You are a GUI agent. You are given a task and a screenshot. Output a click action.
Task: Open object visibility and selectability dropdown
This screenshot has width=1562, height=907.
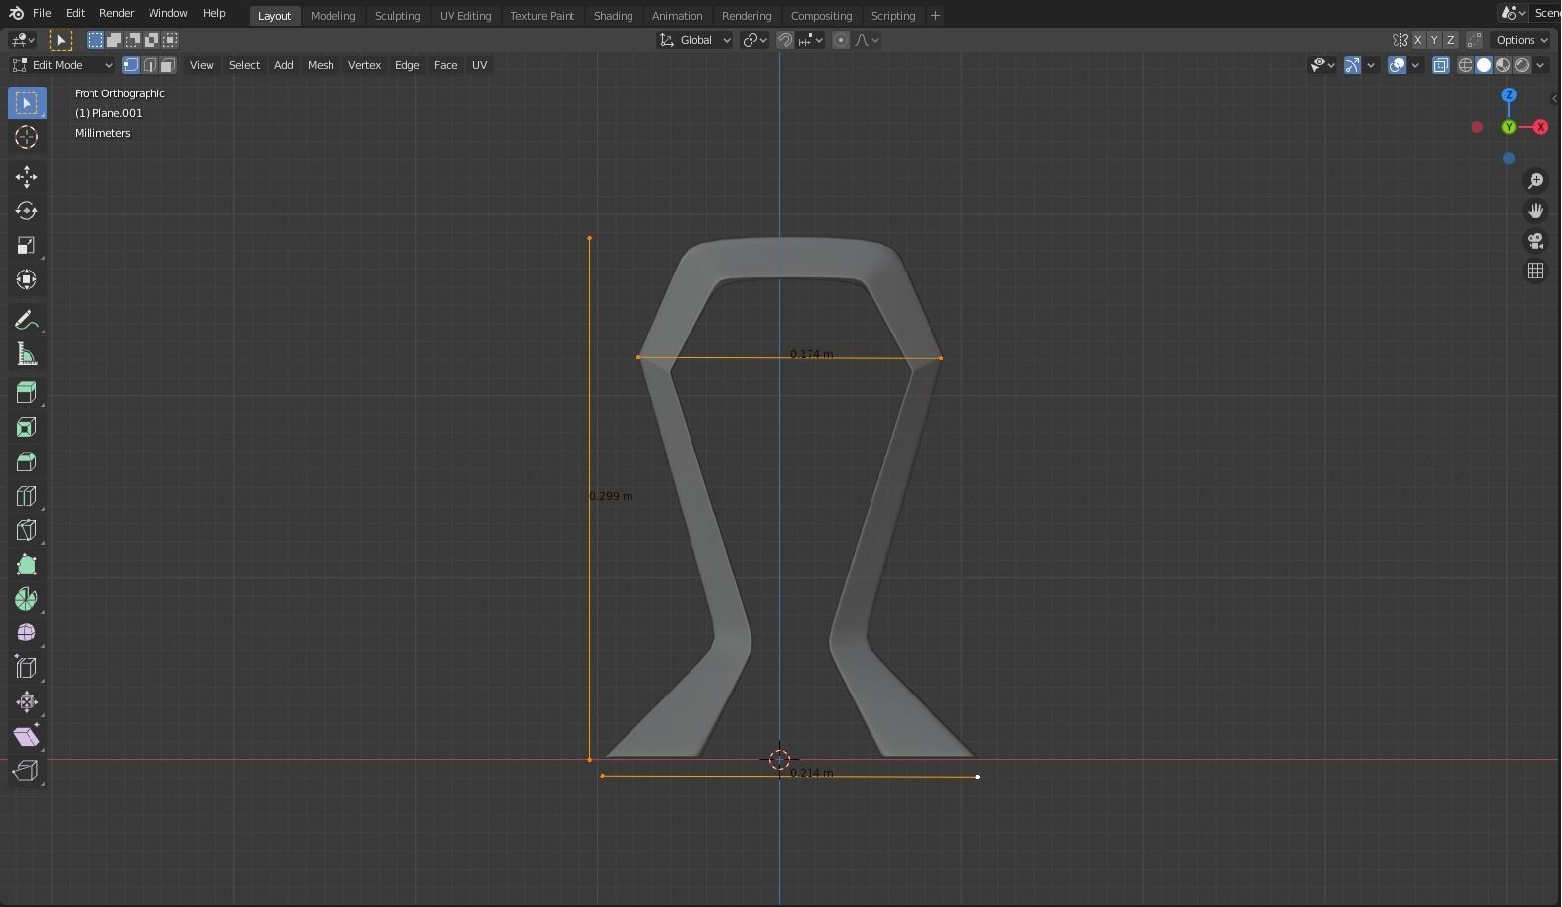point(1322,65)
